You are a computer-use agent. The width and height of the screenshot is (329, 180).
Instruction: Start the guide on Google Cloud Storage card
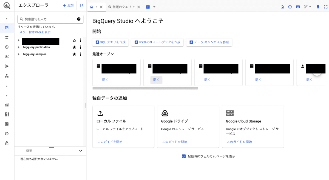(x=239, y=142)
